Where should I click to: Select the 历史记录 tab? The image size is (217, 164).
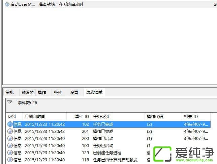pyautogui.click(x=94, y=92)
